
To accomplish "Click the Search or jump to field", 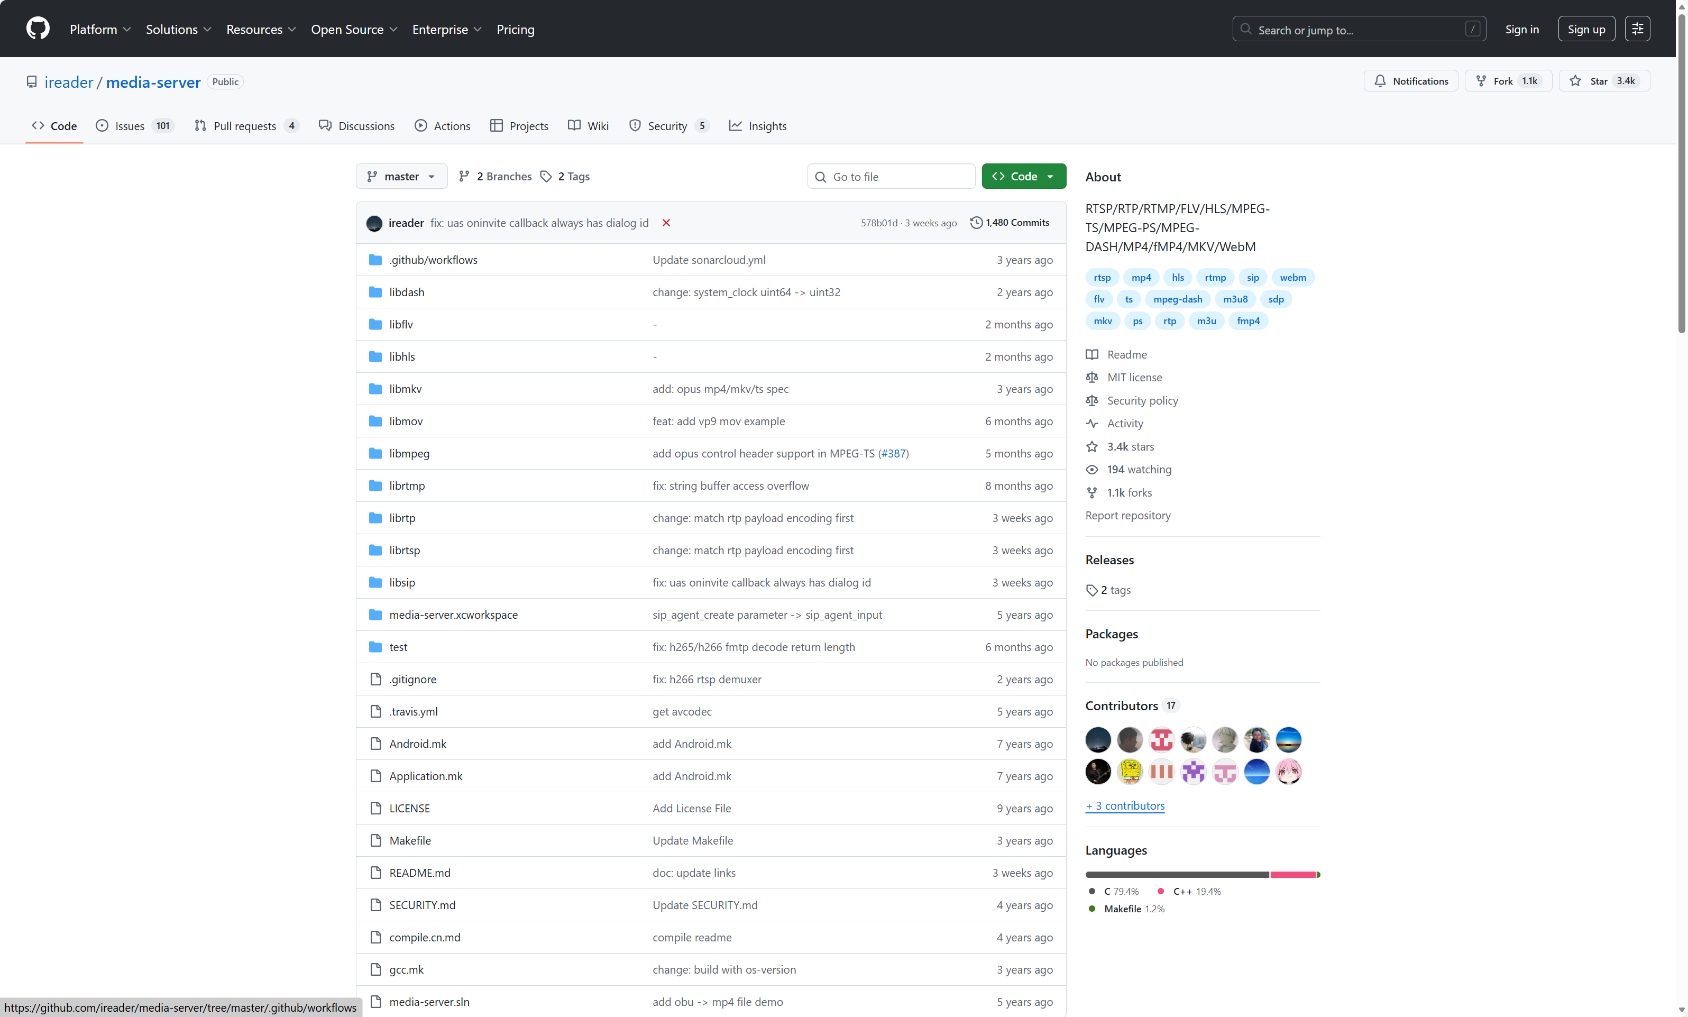I will click(1359, 29).
